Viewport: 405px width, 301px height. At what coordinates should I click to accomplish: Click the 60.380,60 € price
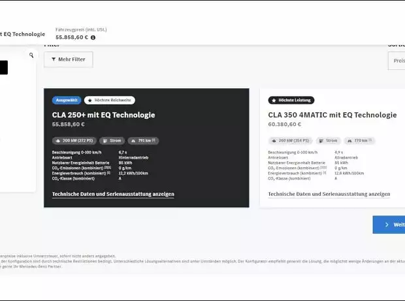[285, 124]
